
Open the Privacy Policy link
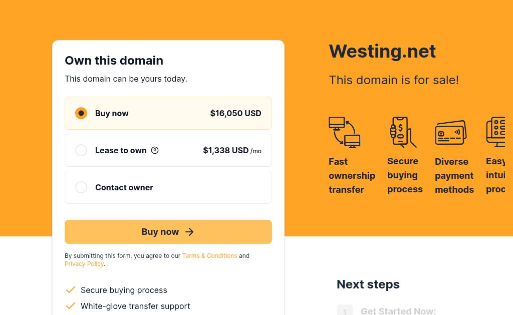(84, 264)
